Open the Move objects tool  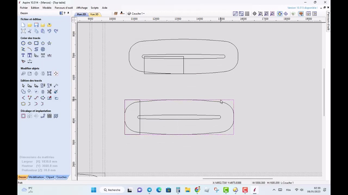[23, 74]
